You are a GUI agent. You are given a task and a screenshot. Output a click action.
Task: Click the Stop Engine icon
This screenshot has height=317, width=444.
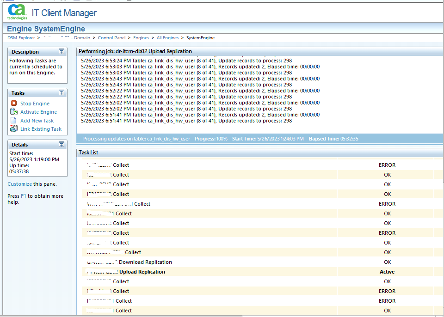coord(14,104)
